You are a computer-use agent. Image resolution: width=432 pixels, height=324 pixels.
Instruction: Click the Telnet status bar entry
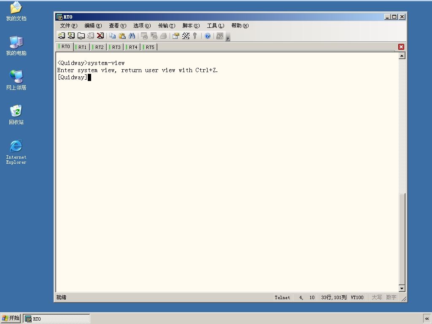(282, 297)
